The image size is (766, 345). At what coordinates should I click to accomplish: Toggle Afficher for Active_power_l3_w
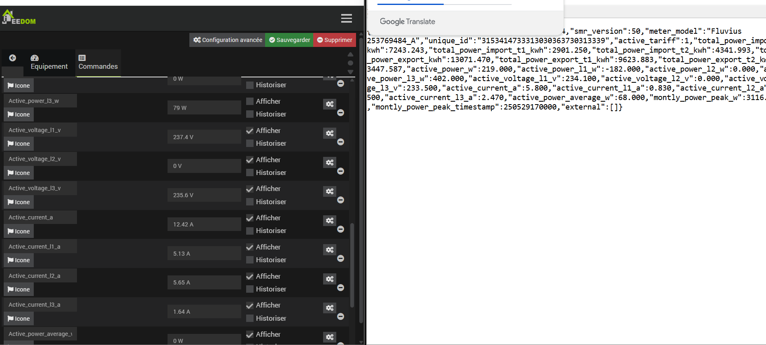click(249, 101)
